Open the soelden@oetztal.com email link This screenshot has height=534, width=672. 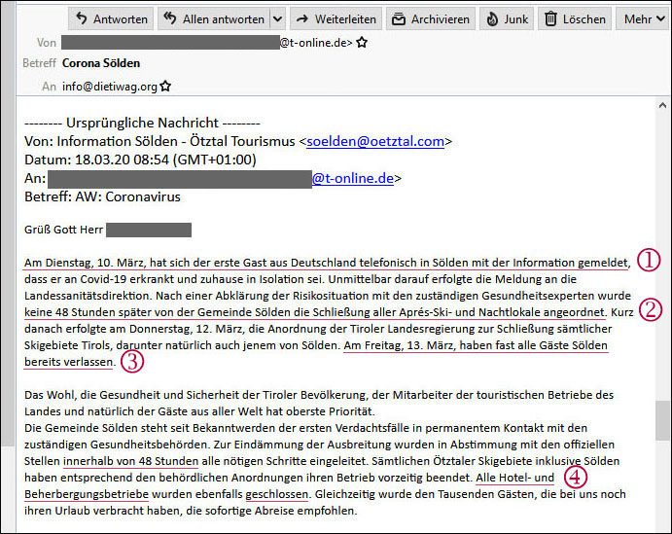coord(374,141)
